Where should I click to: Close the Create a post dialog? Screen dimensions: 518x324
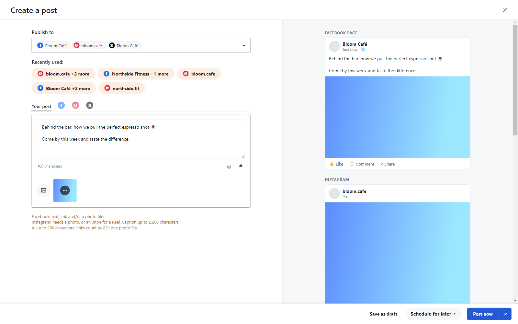(x=505, y=10)
